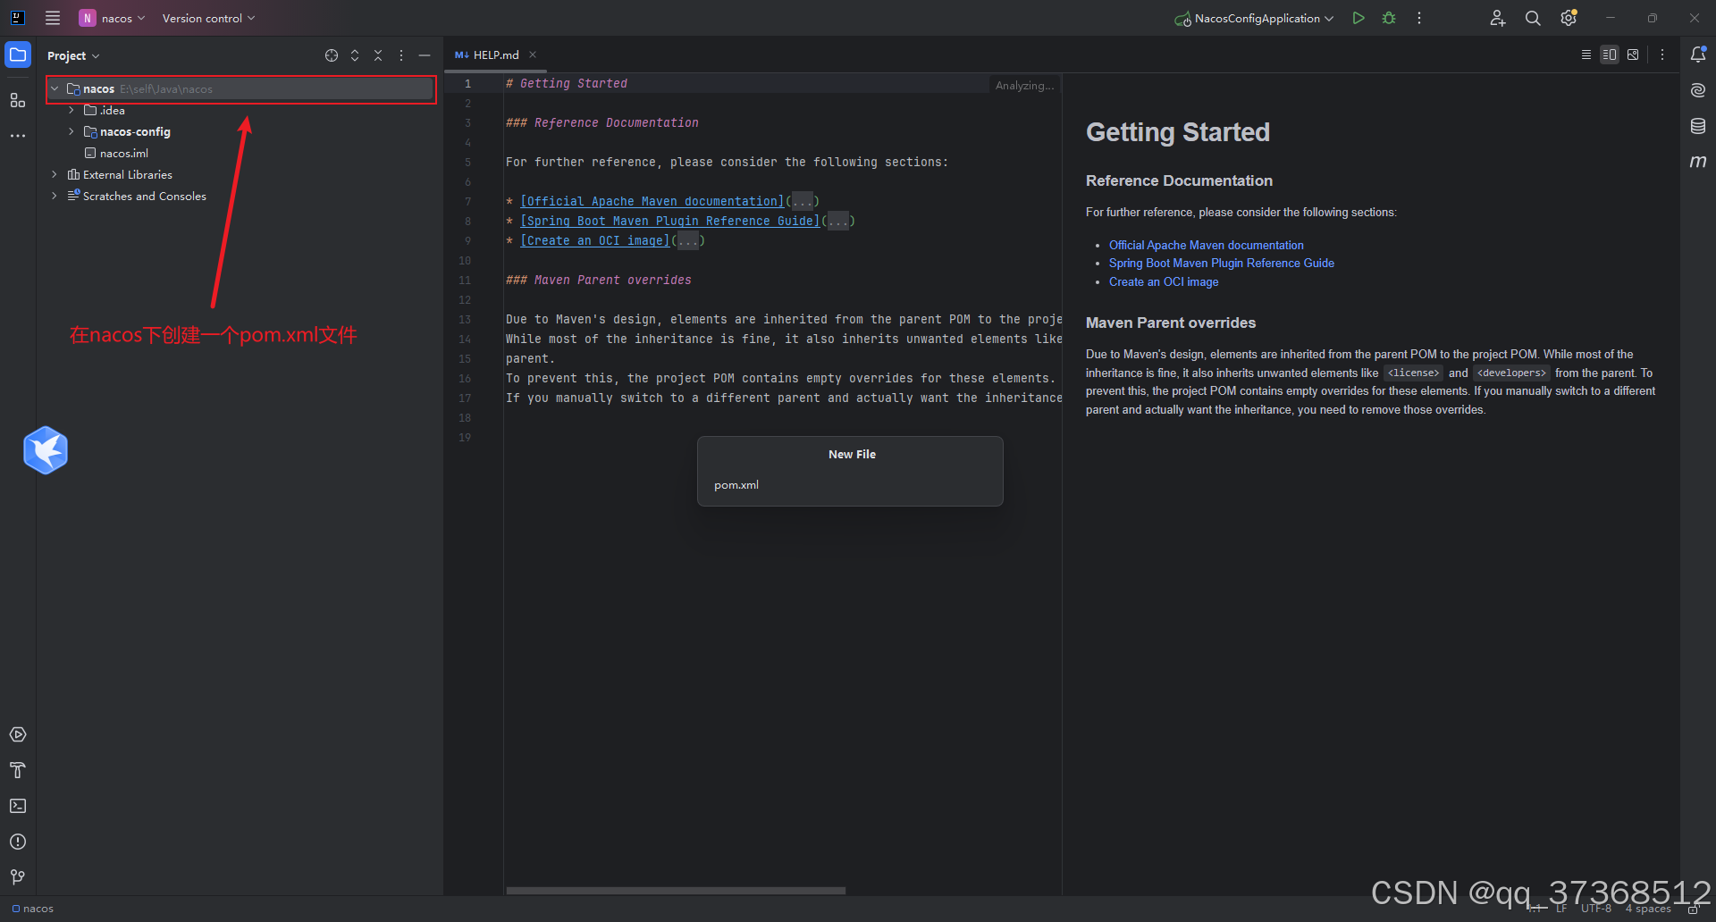Open AI Assistant spiral icon
This screenshot has width=1716, height=922.
1698,90
